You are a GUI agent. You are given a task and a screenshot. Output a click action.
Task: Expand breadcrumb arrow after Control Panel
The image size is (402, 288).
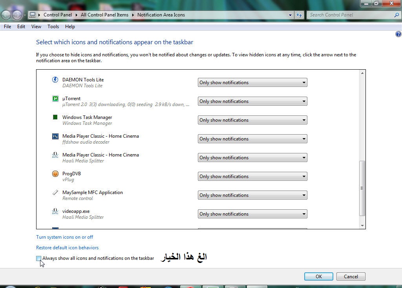(x=77, y=15)
